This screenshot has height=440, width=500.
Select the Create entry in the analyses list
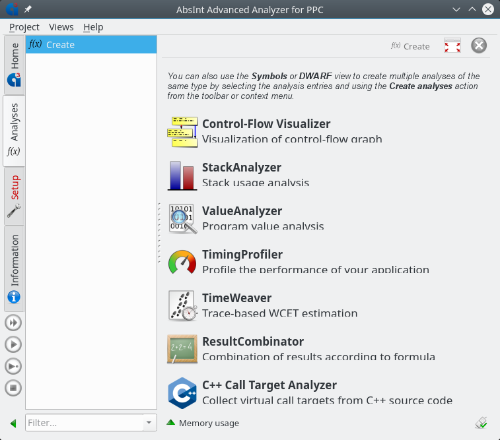91,45
